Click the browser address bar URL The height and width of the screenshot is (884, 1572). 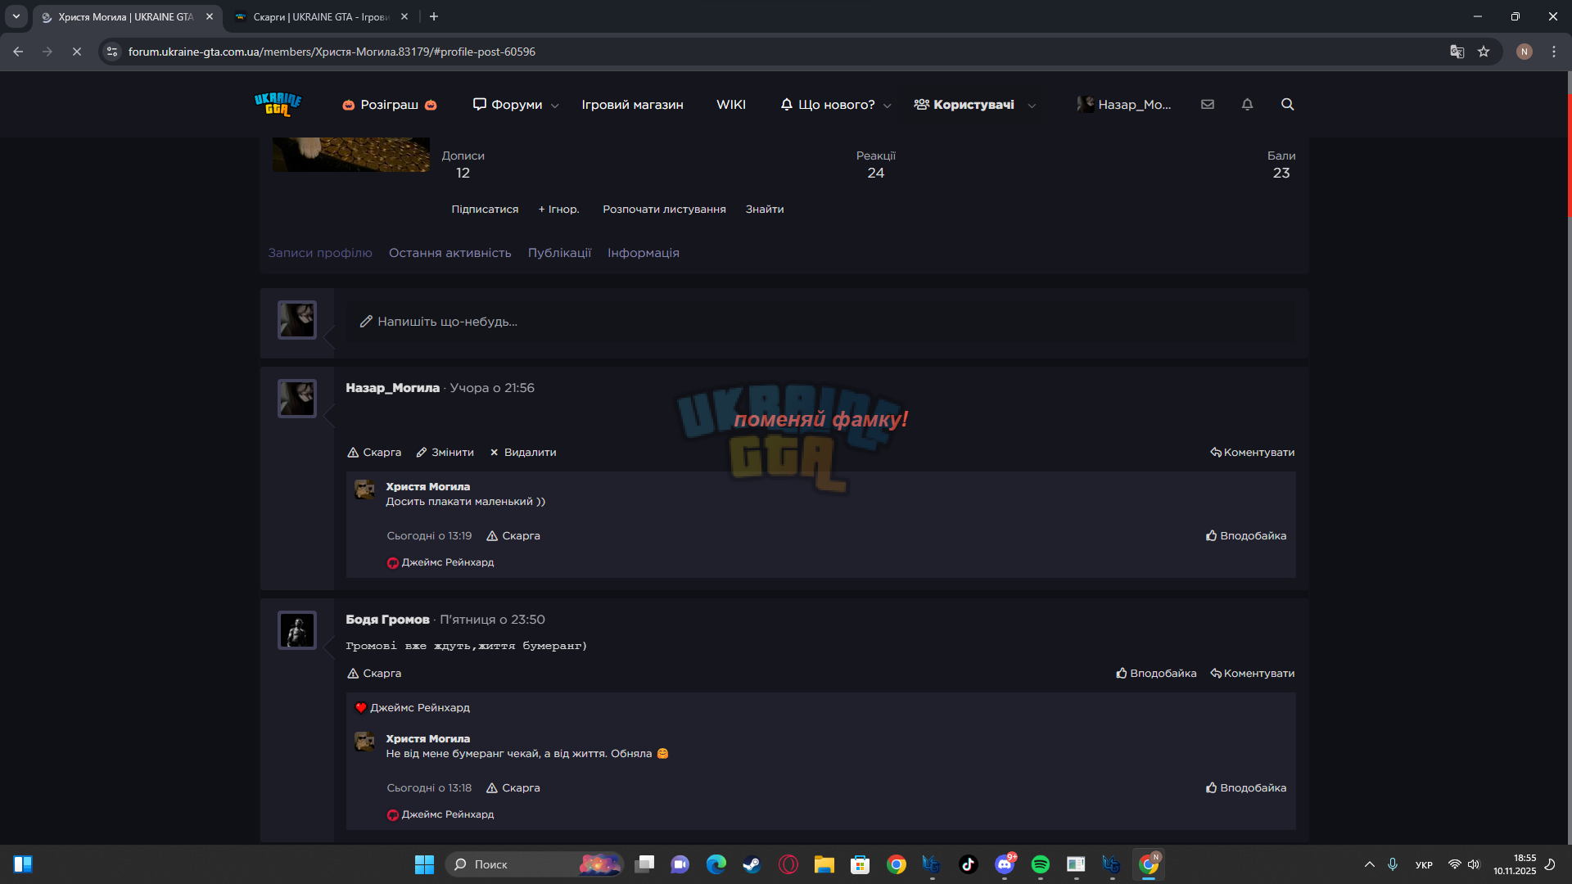tap(332, 52)
